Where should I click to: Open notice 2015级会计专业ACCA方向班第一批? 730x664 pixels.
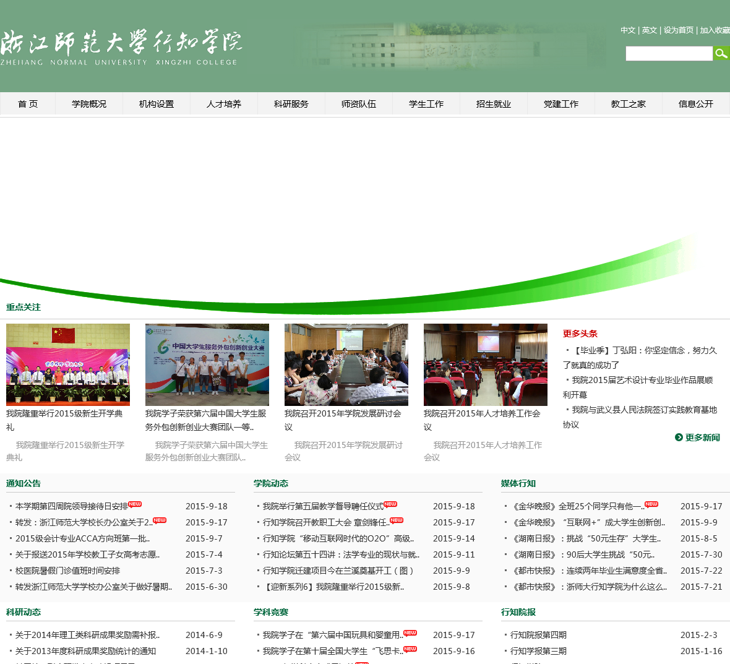(82, 538)
